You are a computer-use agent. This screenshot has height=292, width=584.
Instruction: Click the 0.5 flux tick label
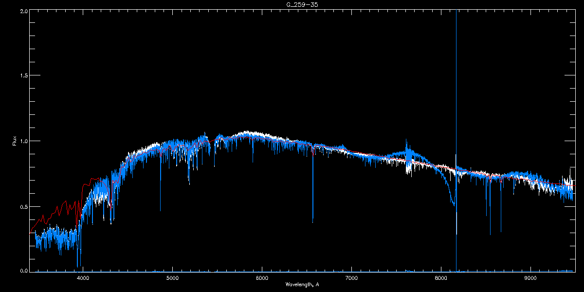(23, 206)
